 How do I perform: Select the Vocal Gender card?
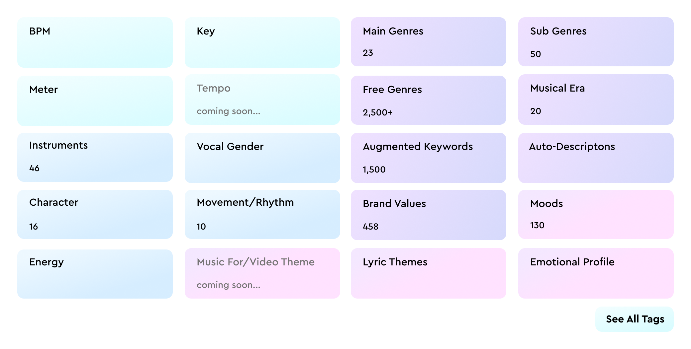click(x=262, y=158)
